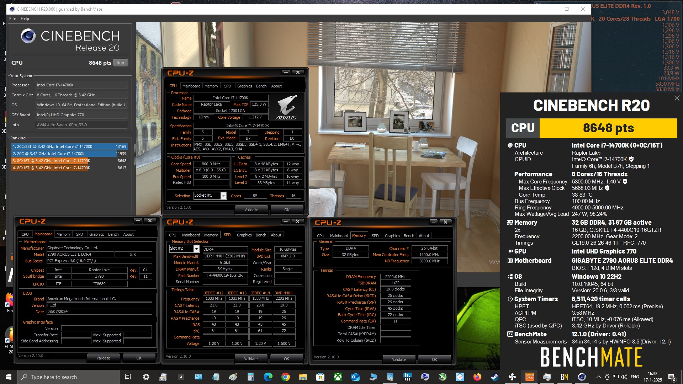Click Validate in CPU-Z memory window

pos(399,359)
